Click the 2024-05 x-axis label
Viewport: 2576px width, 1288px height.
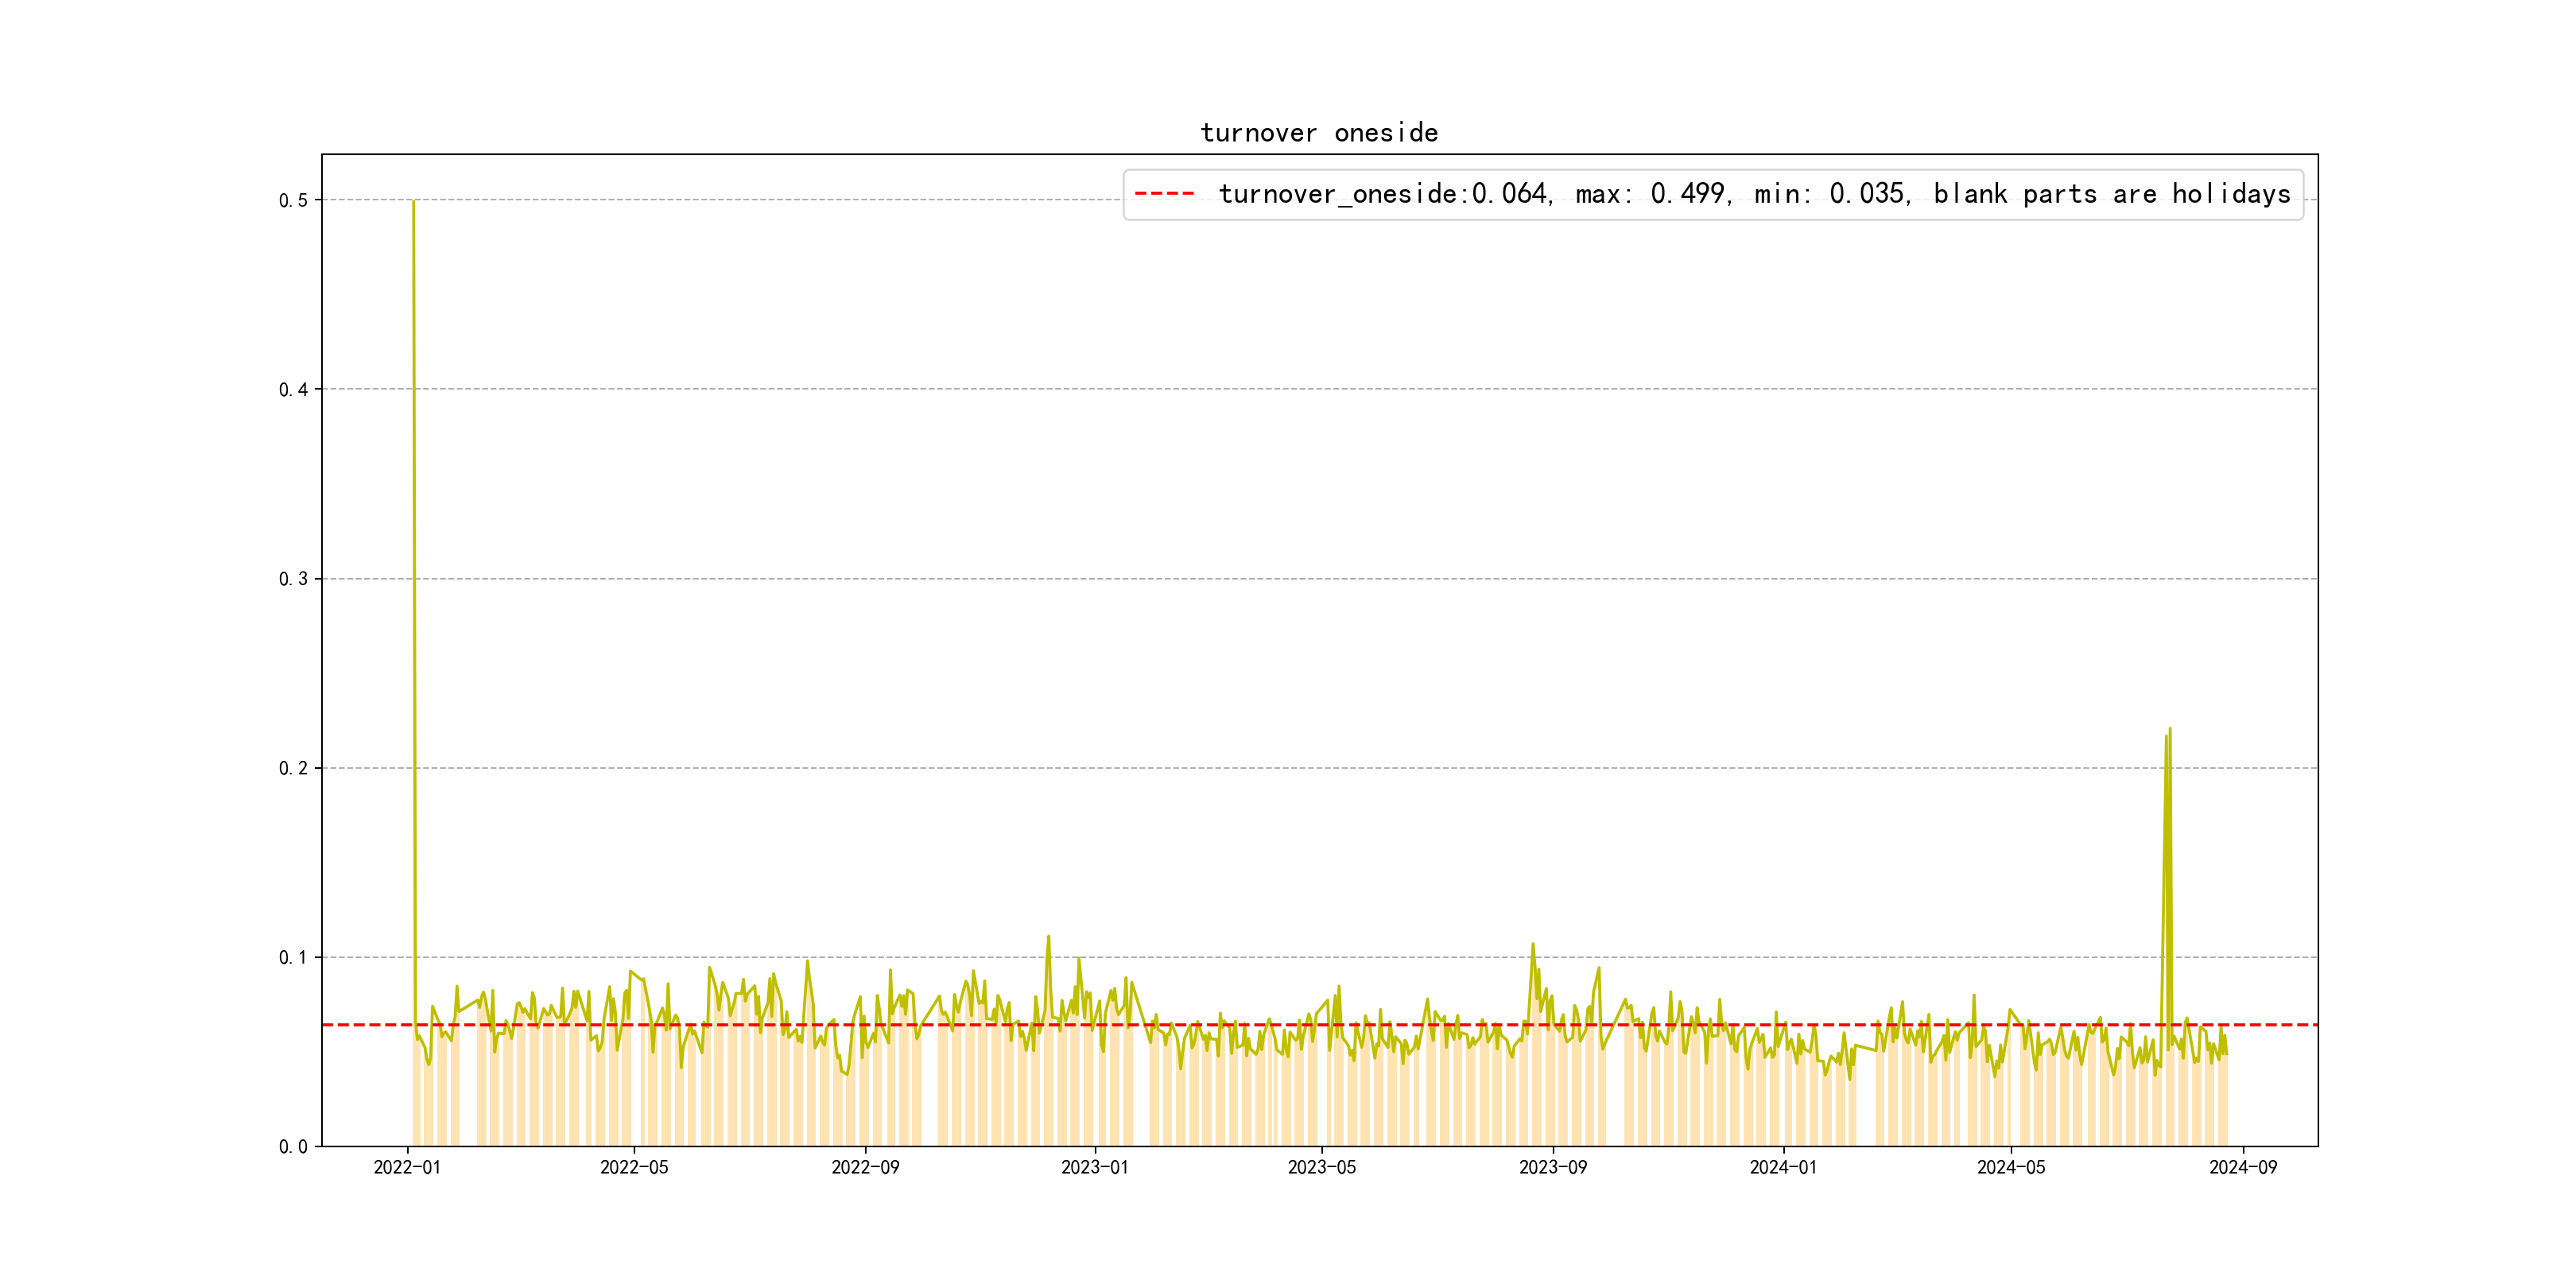pos(2010,1168)
